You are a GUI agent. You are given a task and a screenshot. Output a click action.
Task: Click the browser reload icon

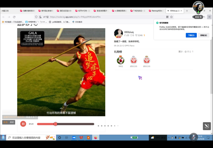14,17
